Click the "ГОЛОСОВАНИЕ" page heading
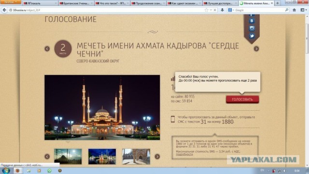Screen dimensions: 309x174 coord(70,19)
